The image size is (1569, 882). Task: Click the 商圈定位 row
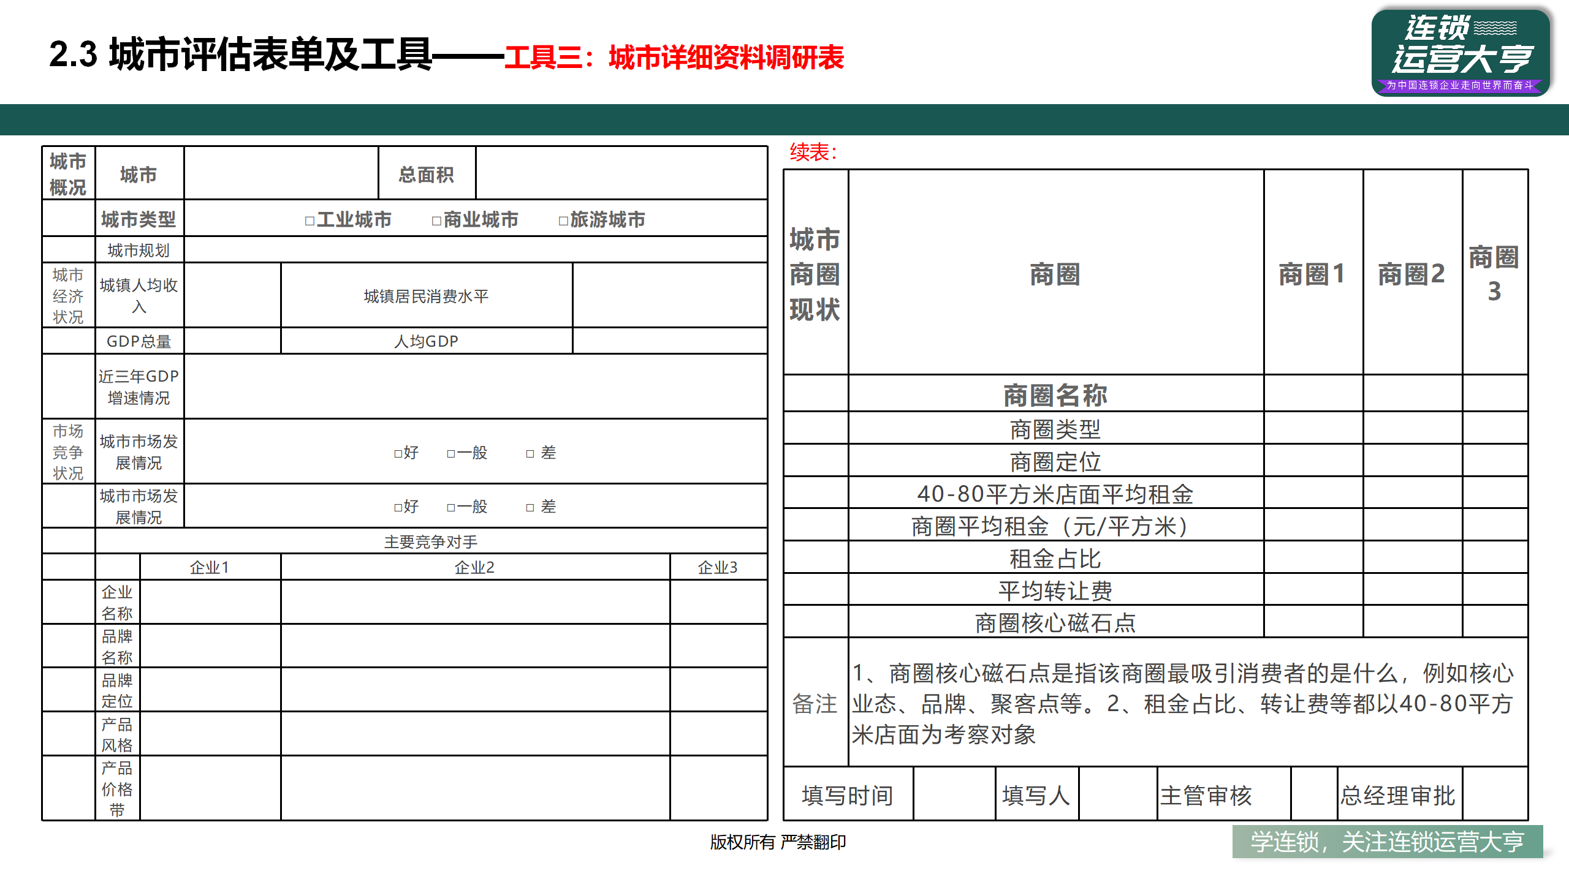(1055, 461)
